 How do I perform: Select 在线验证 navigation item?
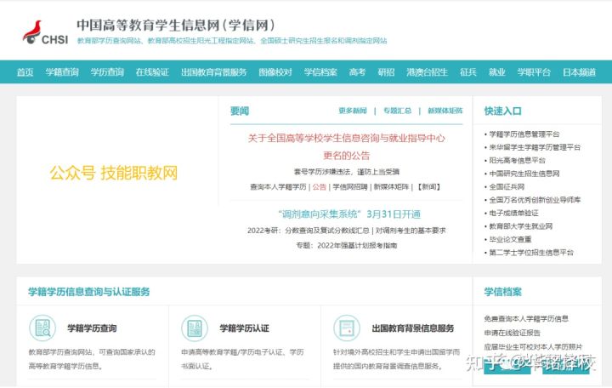[152, 72]
